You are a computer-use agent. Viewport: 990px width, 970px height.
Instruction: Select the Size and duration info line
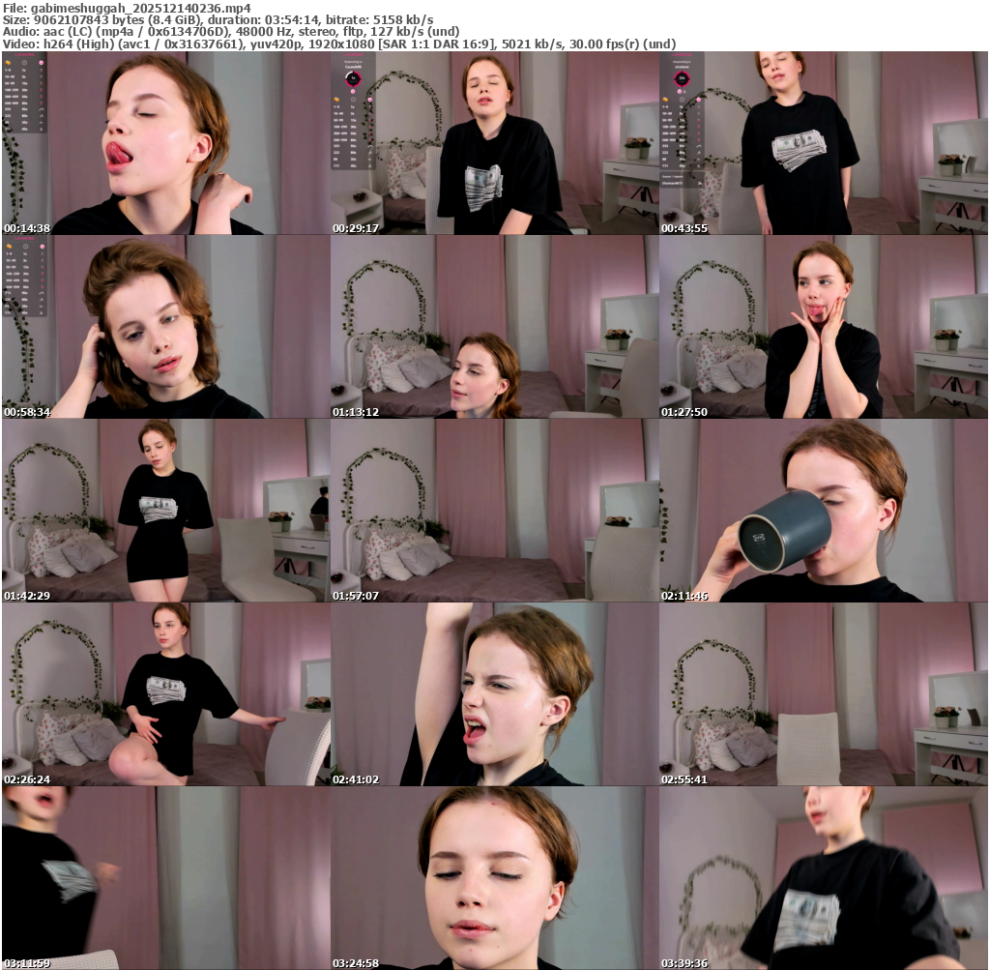pyautogui.click(x=218, y=19)
